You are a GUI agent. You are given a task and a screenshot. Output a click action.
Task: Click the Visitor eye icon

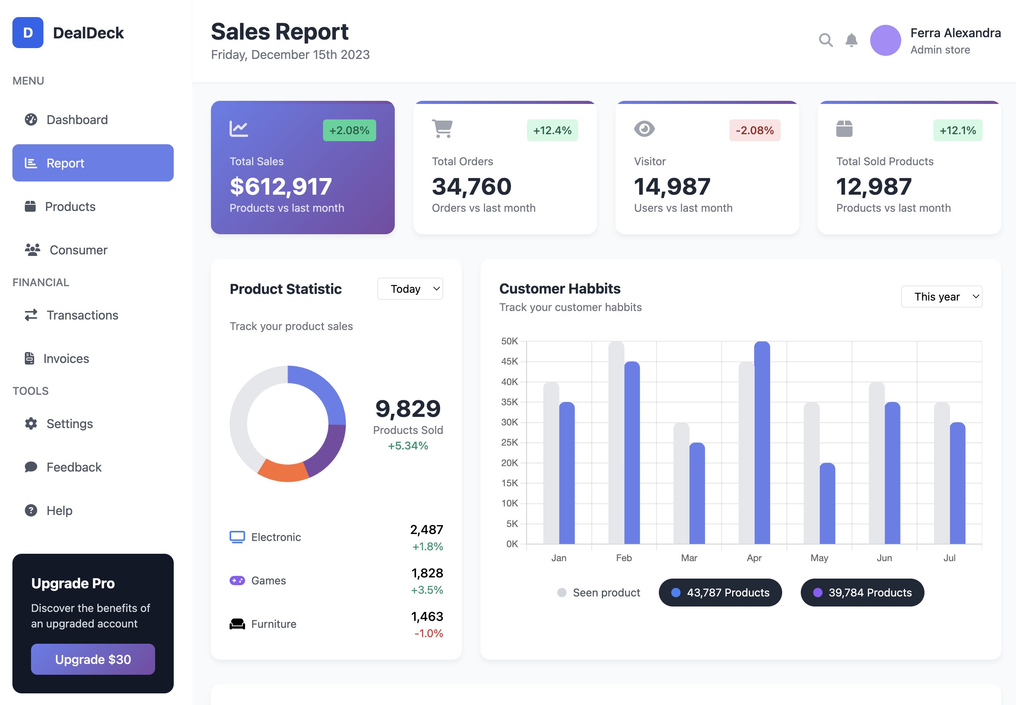click(x=644, y=129)
